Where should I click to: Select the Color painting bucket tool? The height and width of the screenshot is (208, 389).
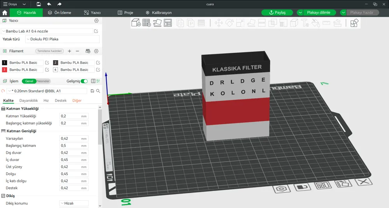[315, 23]
